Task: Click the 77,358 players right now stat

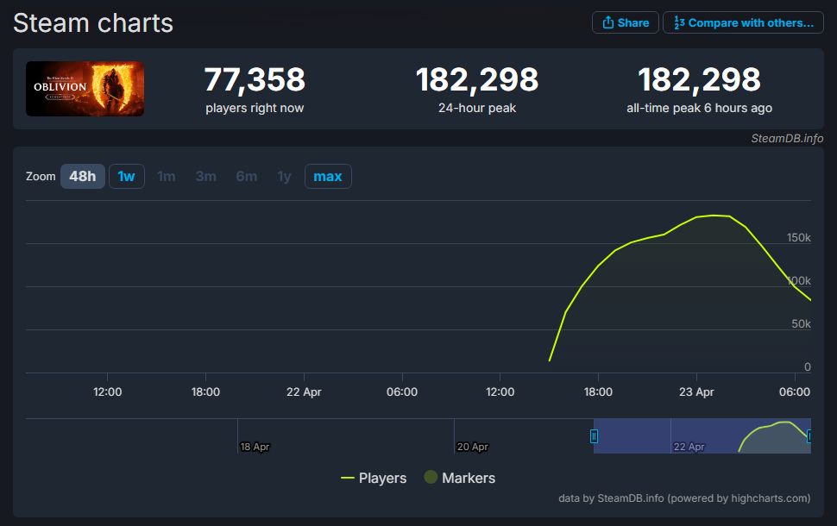Action: [x=255, y=89]
